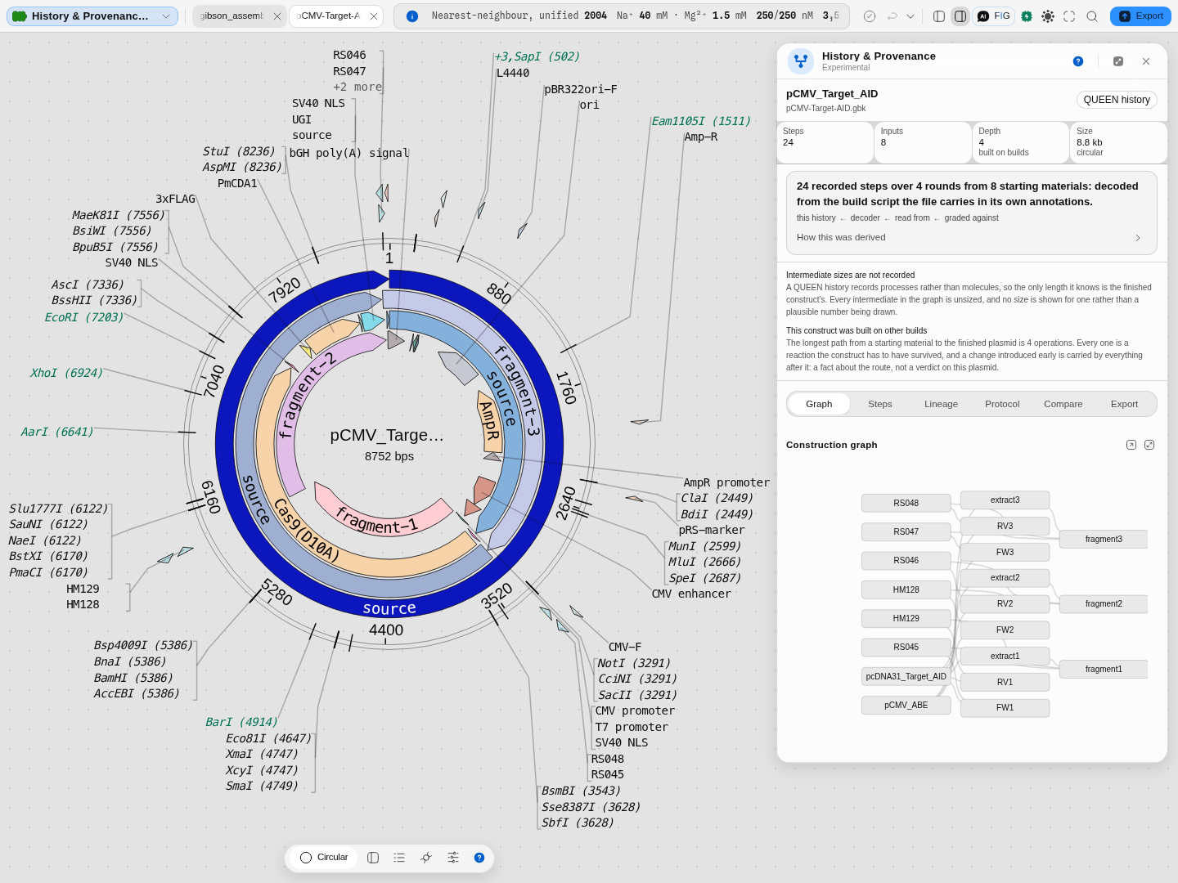Select the Circular view mode button
This screenshot has width=1178, height=883.
point(324,858)
